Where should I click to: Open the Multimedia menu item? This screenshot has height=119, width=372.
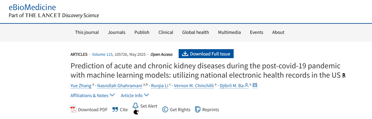229,32
